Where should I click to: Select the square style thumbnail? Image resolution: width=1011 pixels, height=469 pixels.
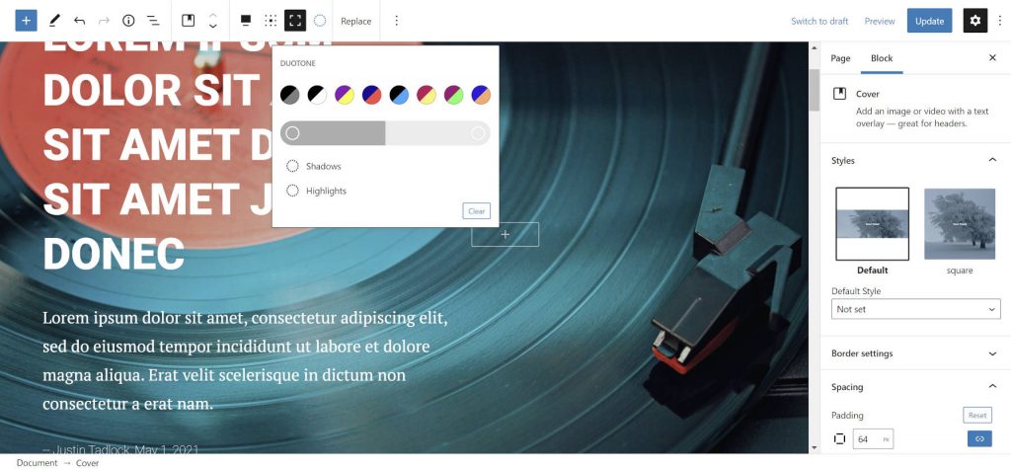tap(959, 224)
